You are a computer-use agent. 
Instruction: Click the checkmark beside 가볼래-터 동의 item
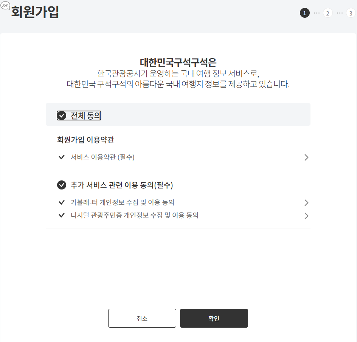(62, 202)
